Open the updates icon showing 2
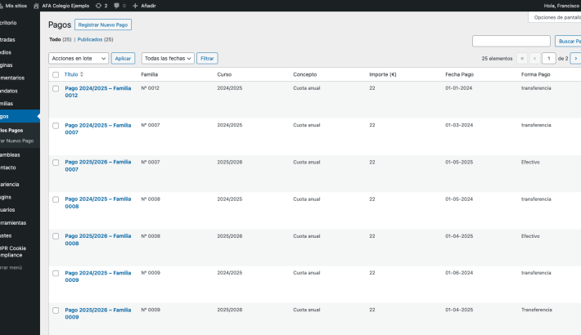The width and height of the screenshot is (581, 335). pos(98,6)
